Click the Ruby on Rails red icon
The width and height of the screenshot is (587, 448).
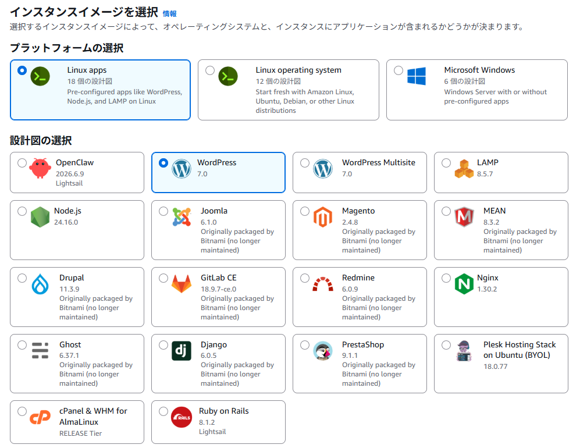coord(182,417)
